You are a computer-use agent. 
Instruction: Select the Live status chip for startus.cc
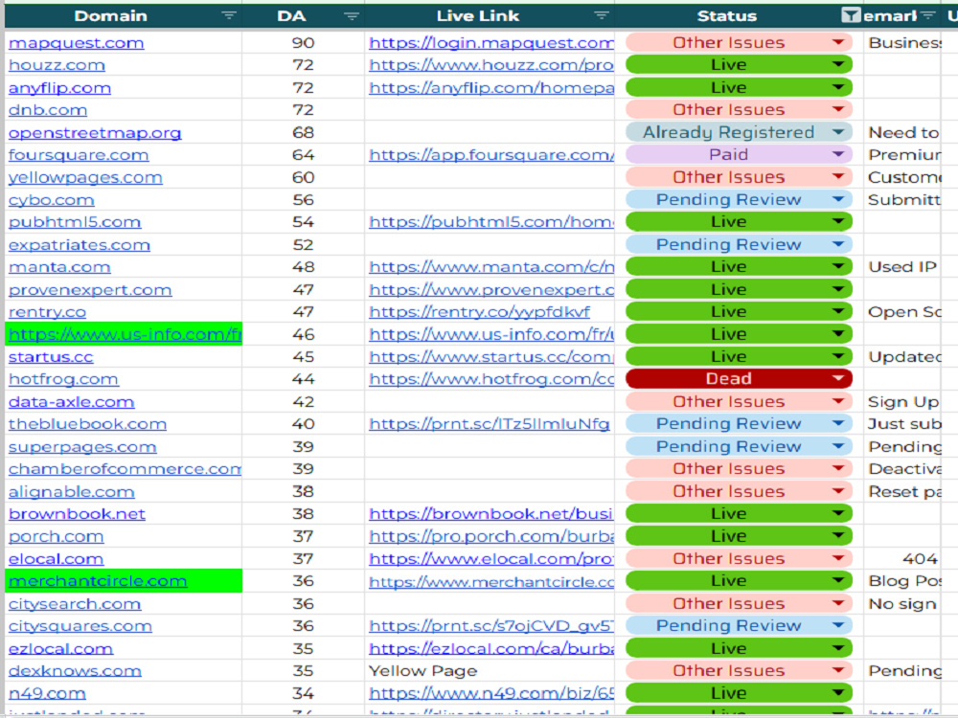(740, 356)
